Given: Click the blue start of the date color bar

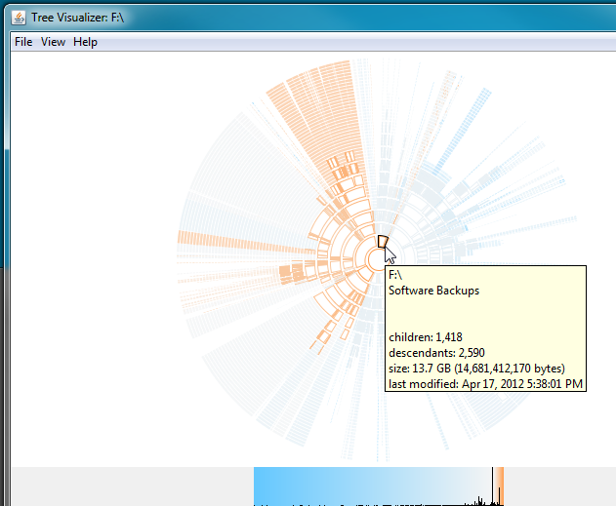Looking at the screenshot, I should click(262, 485).
